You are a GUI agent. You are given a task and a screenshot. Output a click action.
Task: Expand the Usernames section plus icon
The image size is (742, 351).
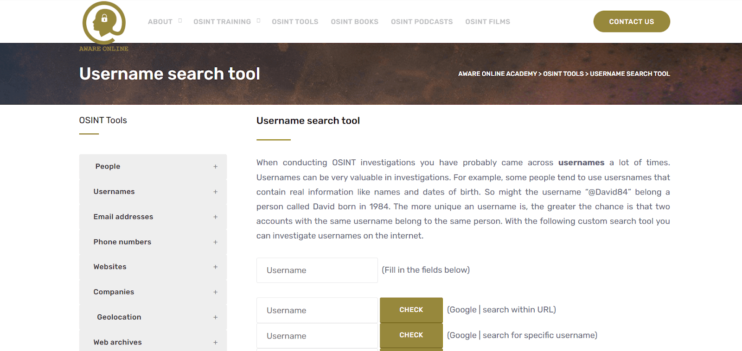tap(215, 192)
